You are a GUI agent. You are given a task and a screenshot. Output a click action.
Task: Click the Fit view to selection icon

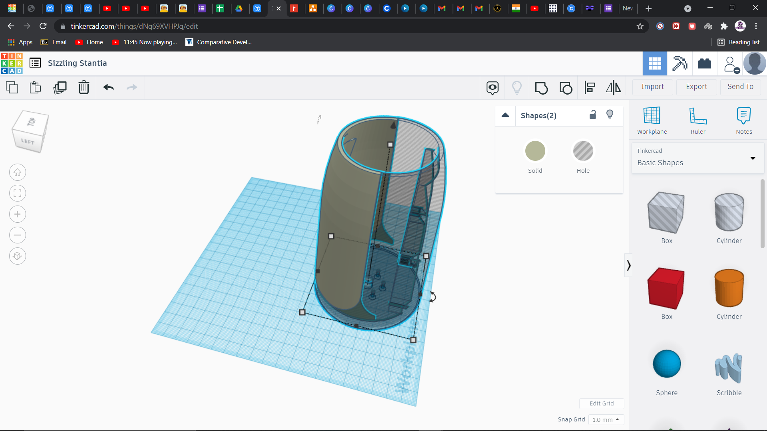coord(17,193)
